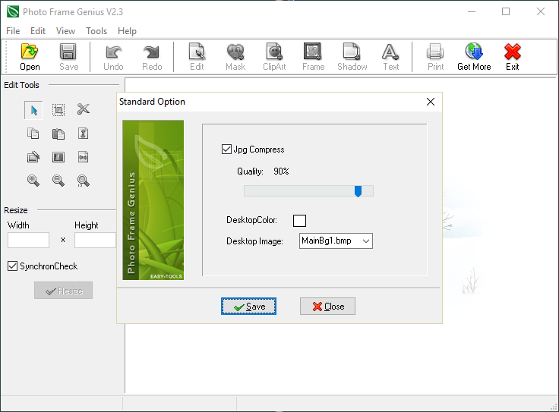Click the zoom in magnifier tool
This screenshot has height=412, width=559.
(x=33, y=181)
